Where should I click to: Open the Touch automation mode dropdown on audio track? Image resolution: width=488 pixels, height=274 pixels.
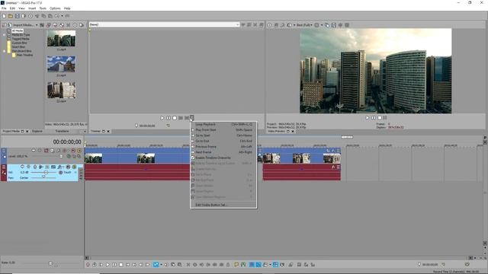75,173
